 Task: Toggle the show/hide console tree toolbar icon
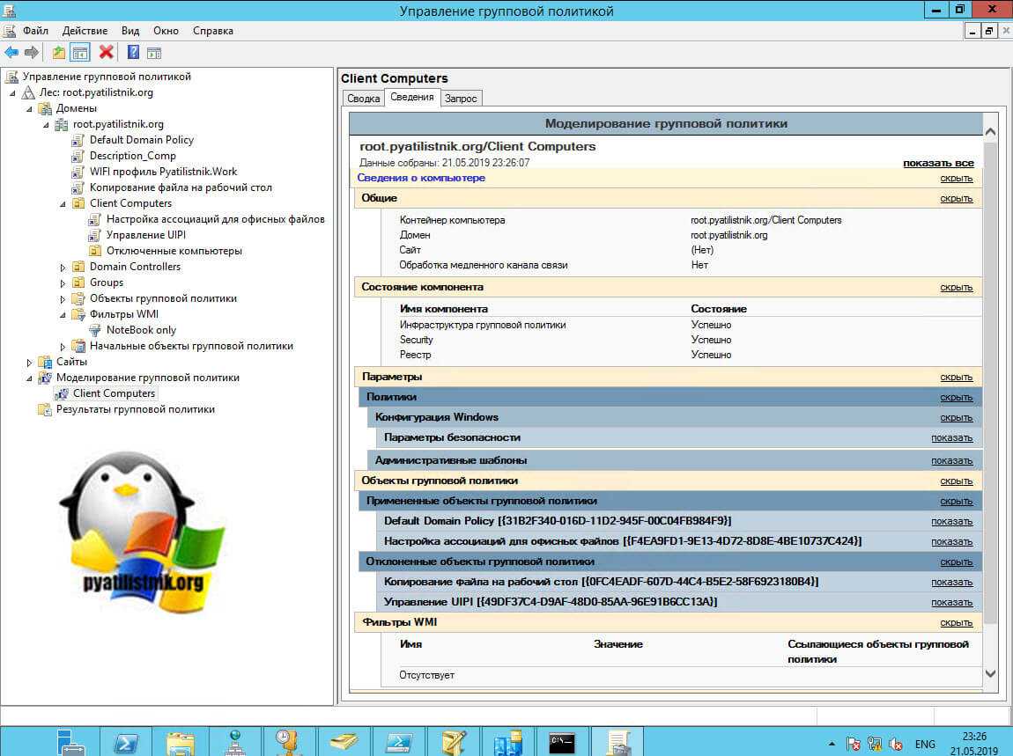click(x=80, y=52)
